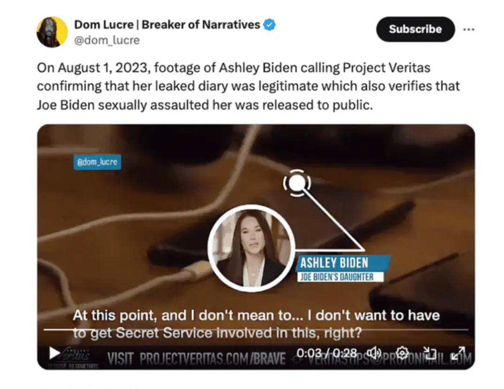Seek along the video progress bar
The height and width of the screenshot is (389, 504).
pyautogui.click(x=256, y=329)
